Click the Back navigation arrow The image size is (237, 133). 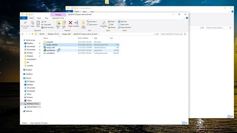tap(23, 34)
